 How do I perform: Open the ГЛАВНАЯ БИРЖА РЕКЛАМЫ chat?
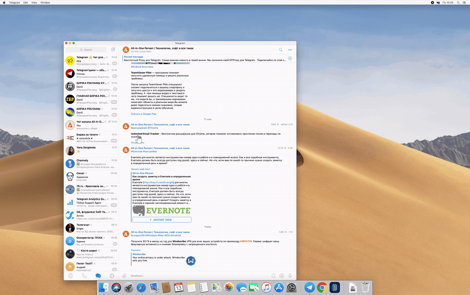91,99
